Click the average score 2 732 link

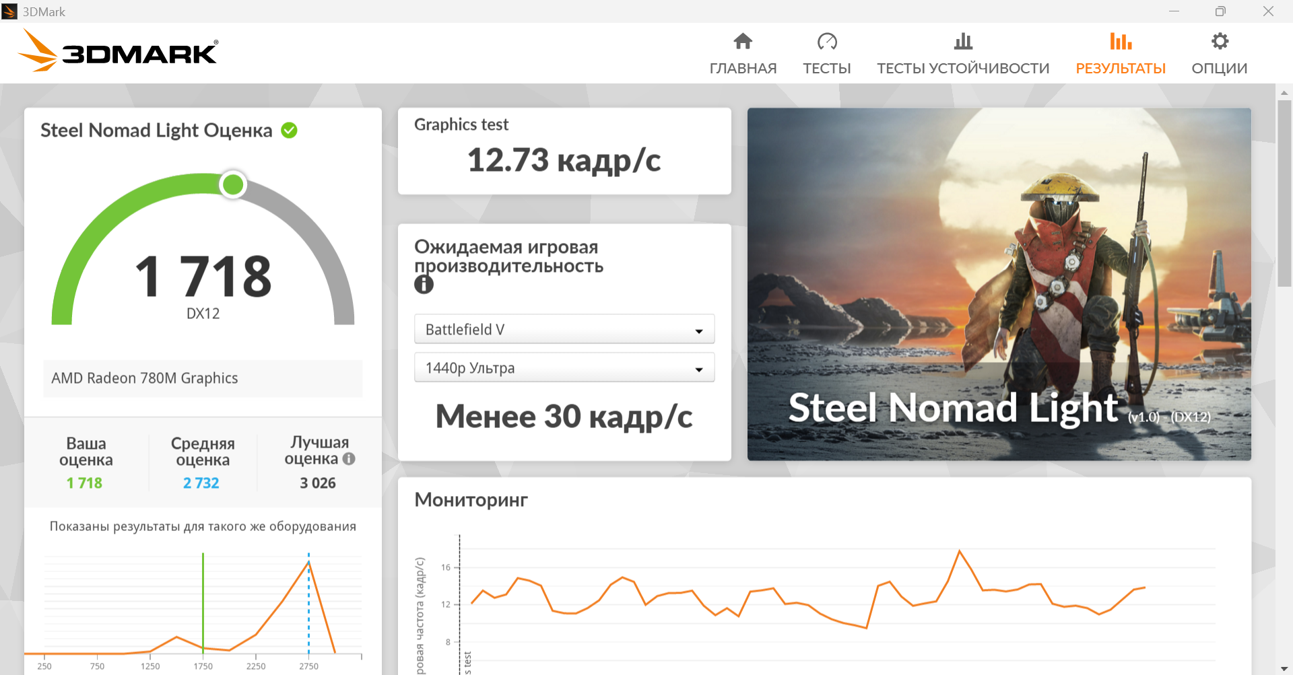click(201, 483)
